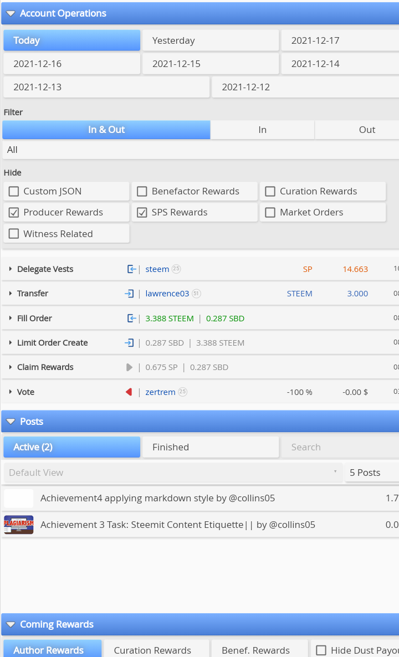Toggle the Custom JSON checkbox

click(x=14, y=192)
